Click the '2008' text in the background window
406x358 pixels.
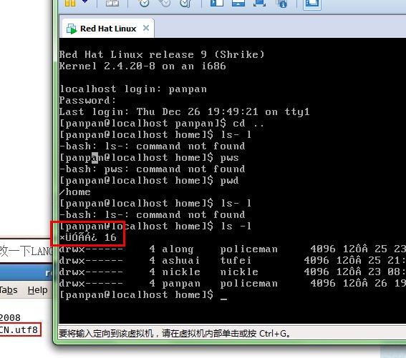10,317
